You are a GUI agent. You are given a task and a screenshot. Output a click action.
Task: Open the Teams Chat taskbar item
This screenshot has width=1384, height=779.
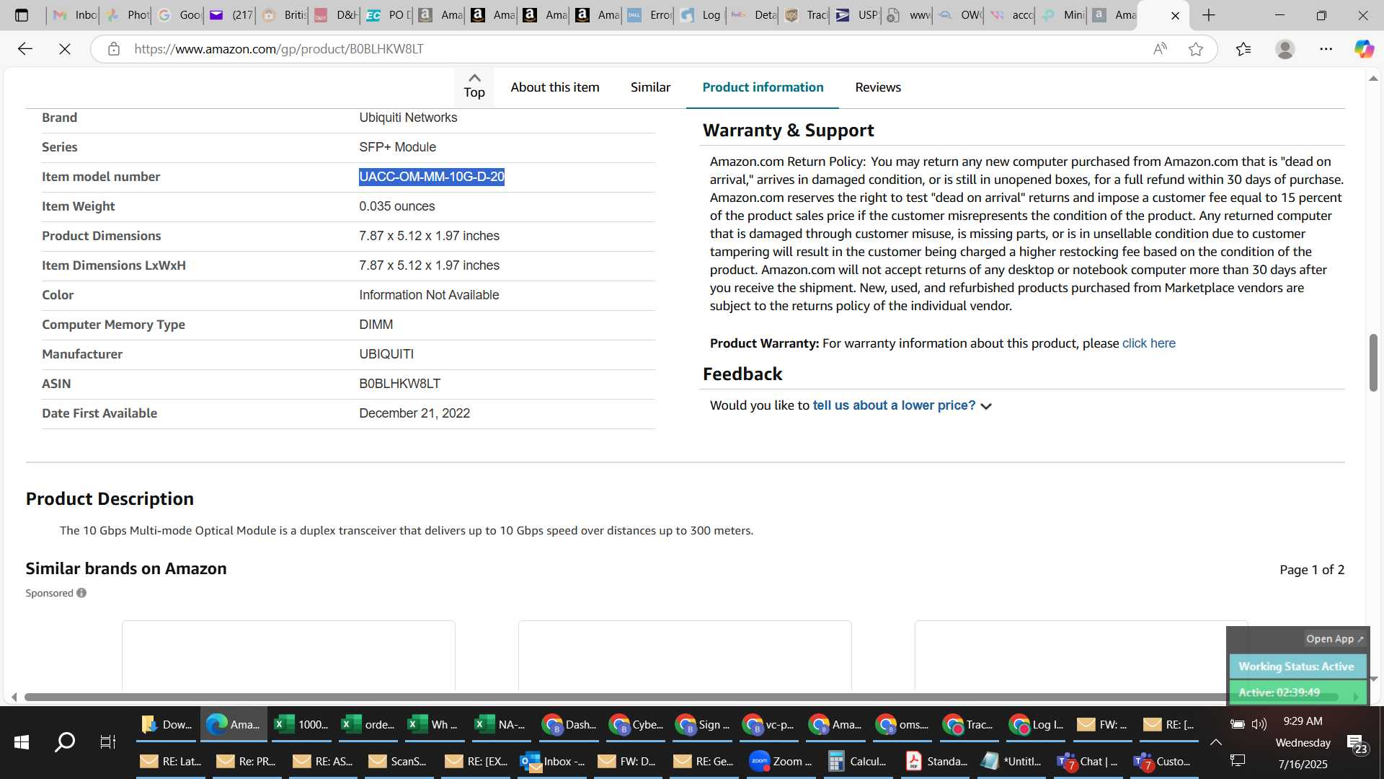[1087, 762]
